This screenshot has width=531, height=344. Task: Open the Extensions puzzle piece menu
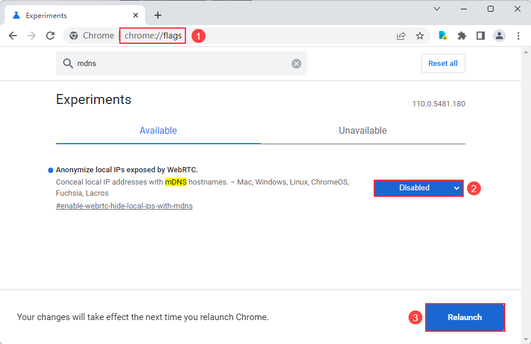coord(462,36)
